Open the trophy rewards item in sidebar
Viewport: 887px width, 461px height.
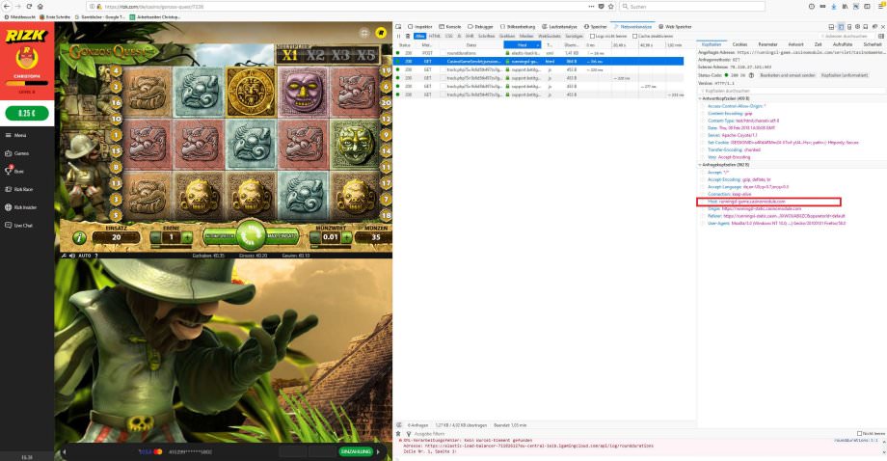click(x=14, y=171)
